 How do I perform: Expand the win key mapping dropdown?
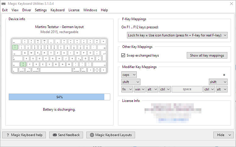click(140, 89)
